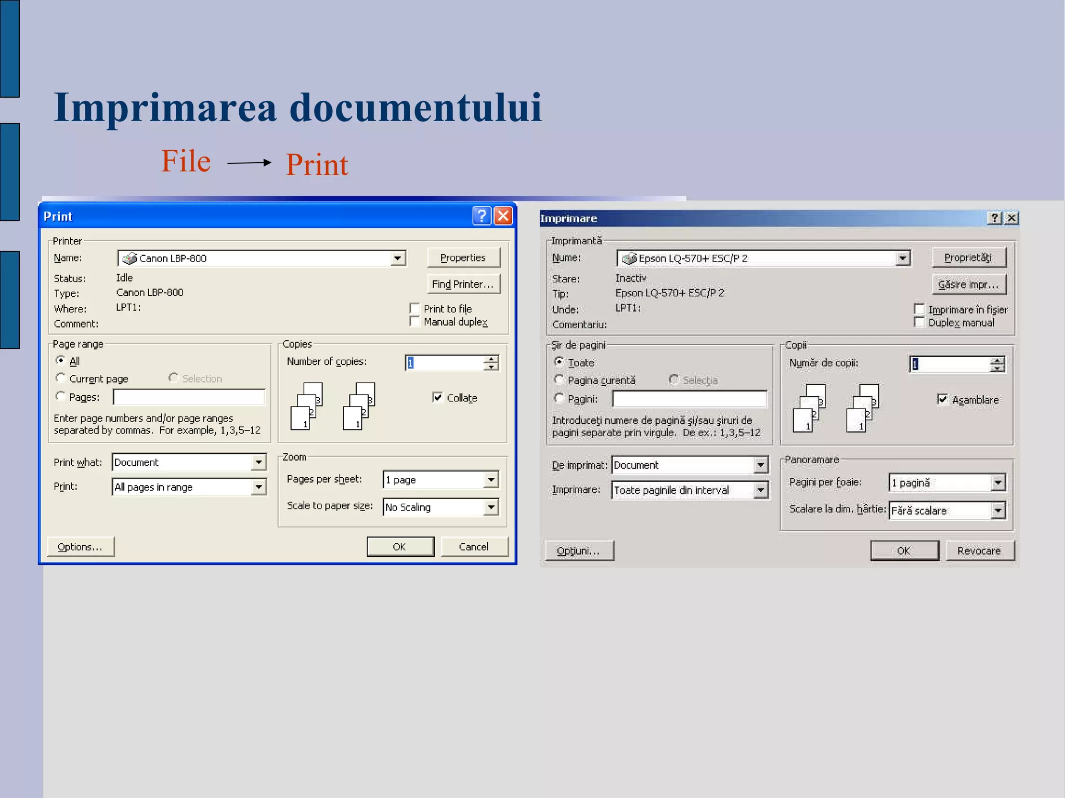Click the page stack icon beside Asamblare

pyautogui.click(x=863, y=408)
